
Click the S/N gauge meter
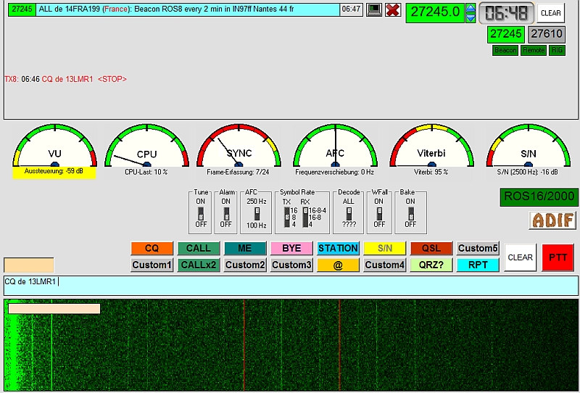[529, 147]
